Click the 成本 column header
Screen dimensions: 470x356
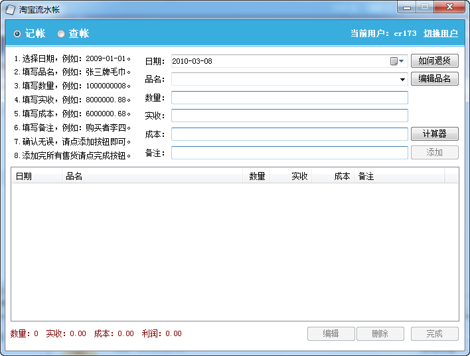click(x=333, y=176)
